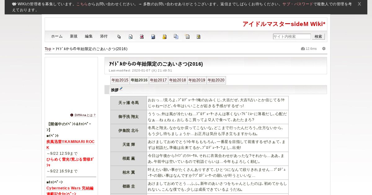Open the 添付 menu item
This screenshot has height=195, width=372.
[x=104, y=36]
